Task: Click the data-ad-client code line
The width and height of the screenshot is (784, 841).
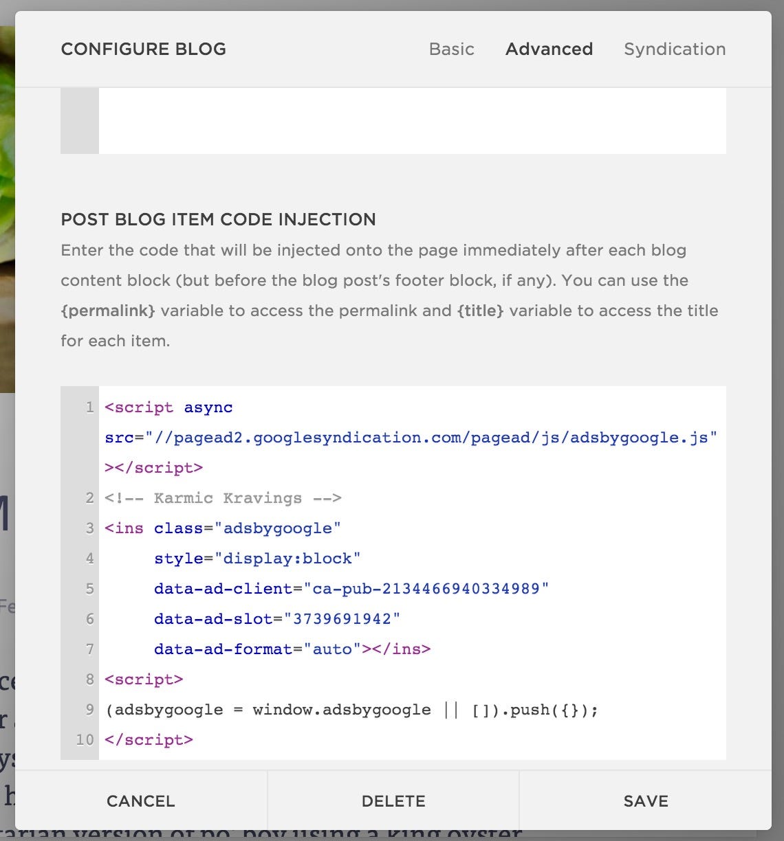Action: (351, 589)
